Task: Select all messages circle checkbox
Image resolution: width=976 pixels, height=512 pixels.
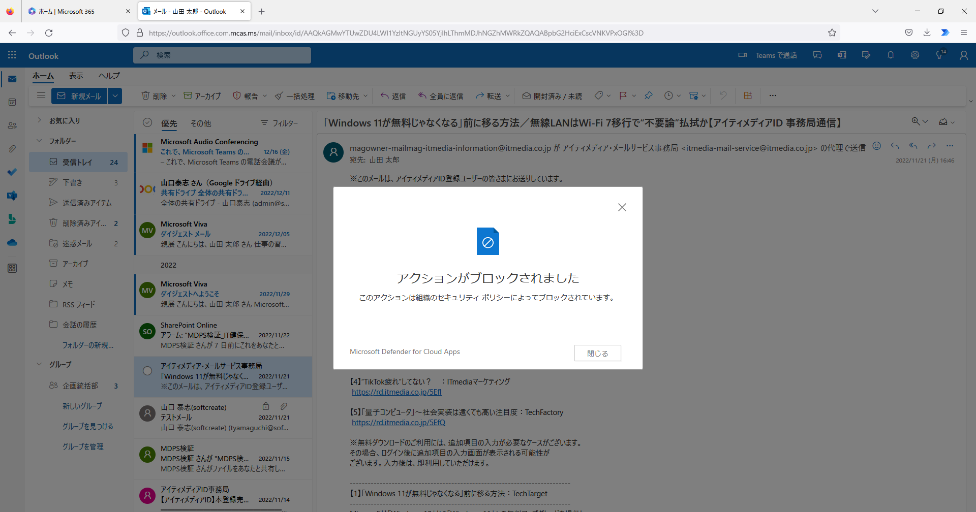Action: (147, 122)
